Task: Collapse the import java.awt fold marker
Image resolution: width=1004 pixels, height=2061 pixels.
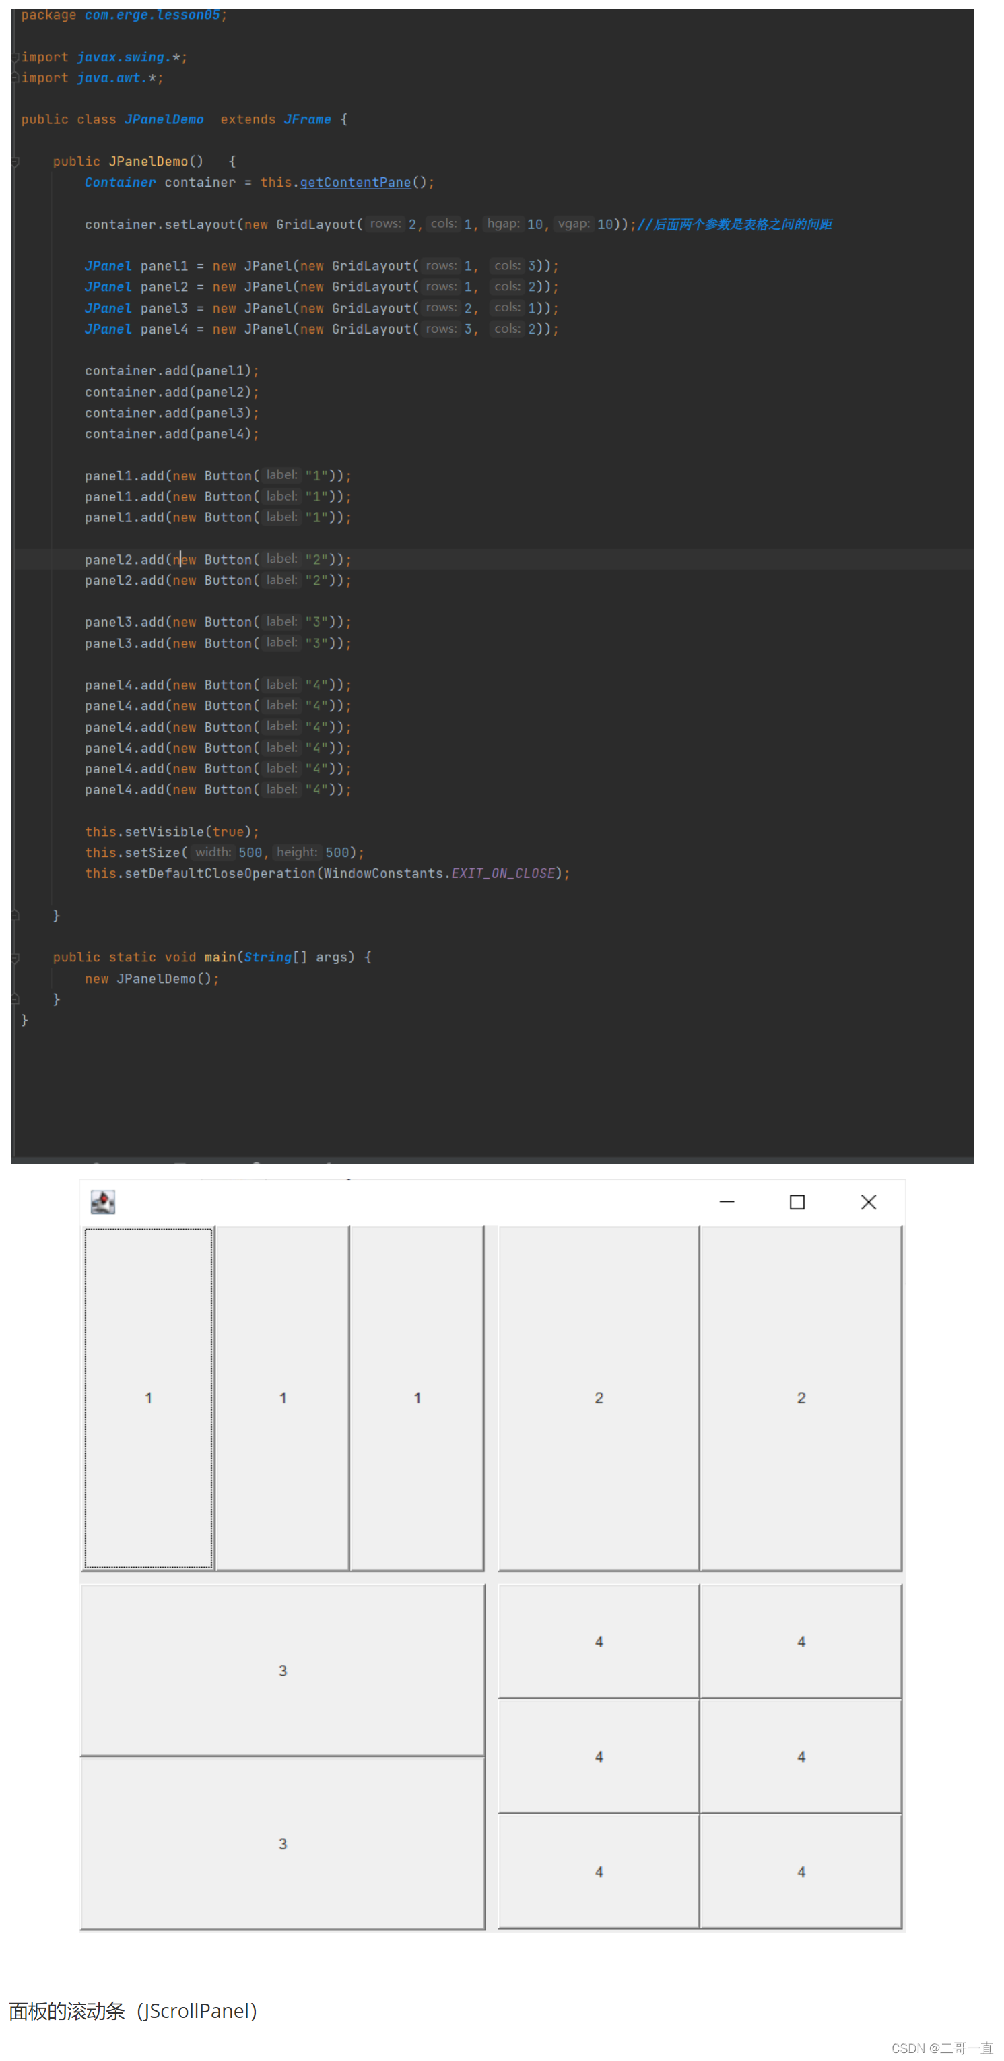Action: [x=15, y=78]
